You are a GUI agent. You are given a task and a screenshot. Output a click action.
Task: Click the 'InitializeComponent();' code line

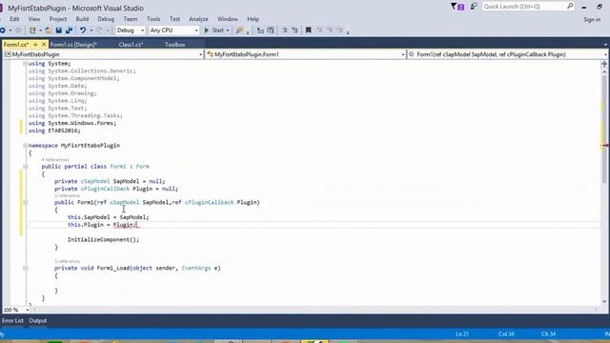(103, 240)
